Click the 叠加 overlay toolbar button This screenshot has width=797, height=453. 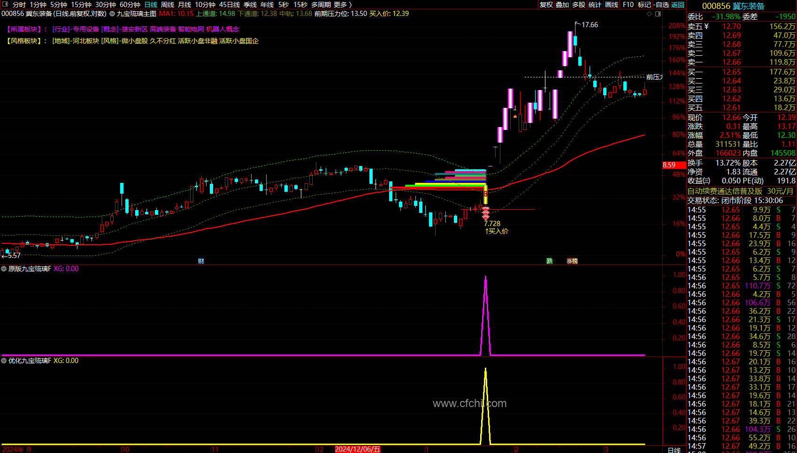[x=562, y=5]
